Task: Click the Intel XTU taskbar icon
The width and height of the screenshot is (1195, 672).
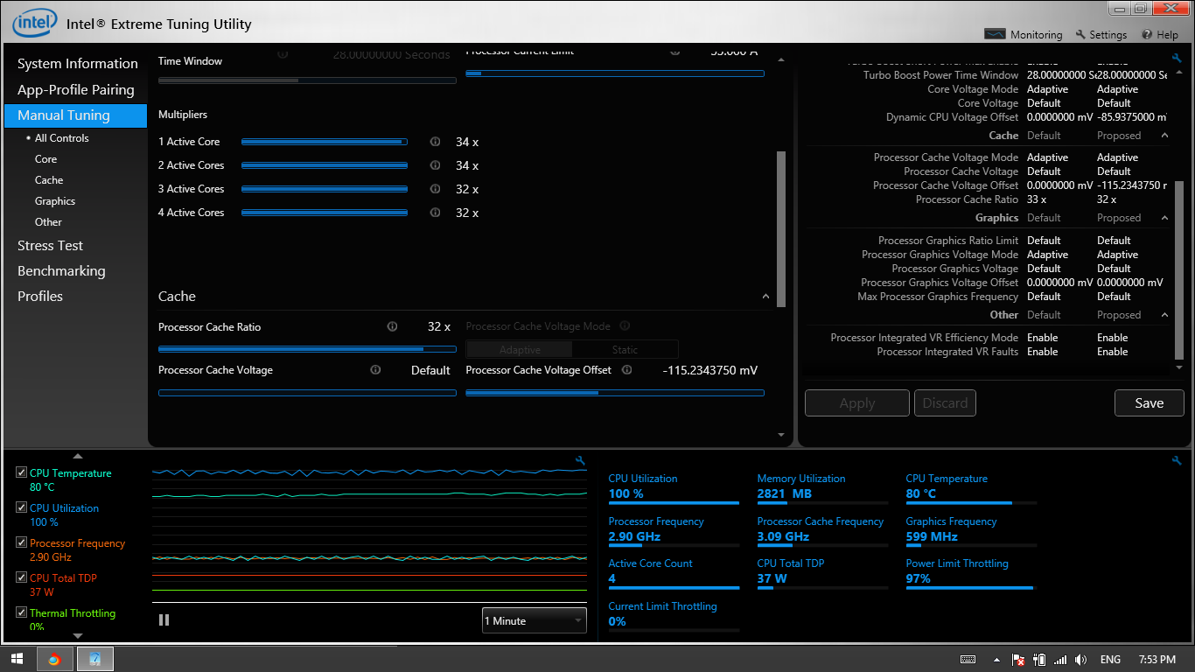Action: [x=94, y=659]
